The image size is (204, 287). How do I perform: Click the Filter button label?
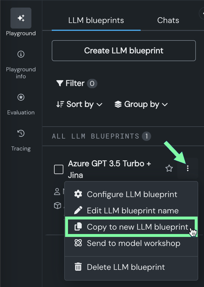(x=75, y=84)
